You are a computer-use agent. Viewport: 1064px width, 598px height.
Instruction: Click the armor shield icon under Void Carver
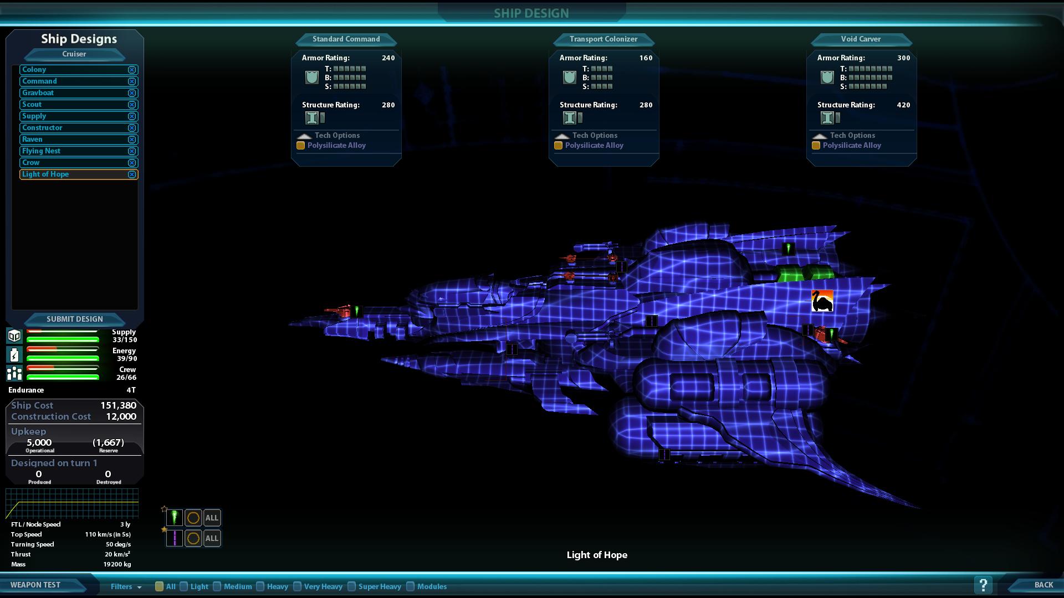click(x=827, y=78)
